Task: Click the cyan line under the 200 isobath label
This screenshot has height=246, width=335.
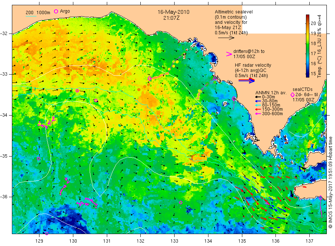Action: (x=31, y=16)
